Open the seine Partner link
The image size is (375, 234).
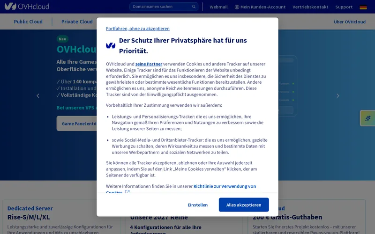pyautogui.click(x=149, y=64)
